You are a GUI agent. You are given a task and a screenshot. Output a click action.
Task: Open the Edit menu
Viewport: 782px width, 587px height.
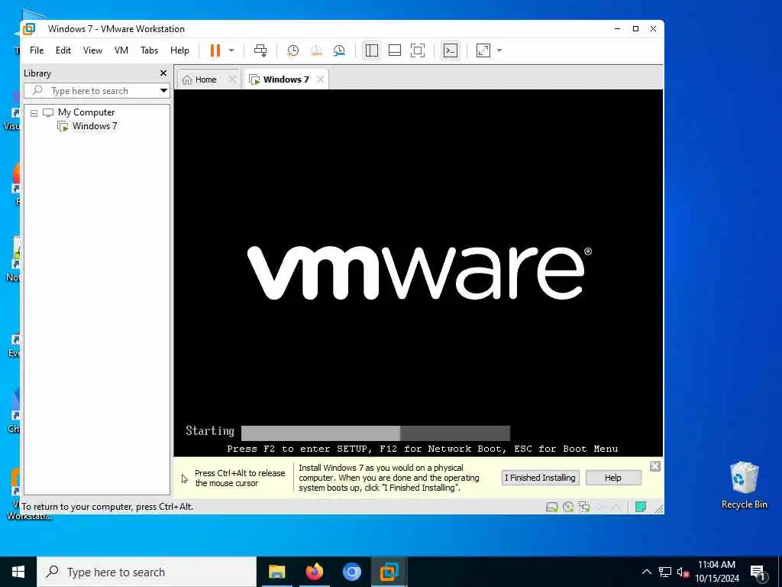click(63, 50)
